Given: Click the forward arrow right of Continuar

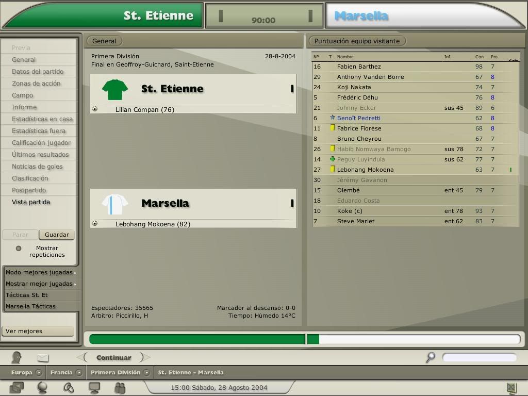Looking at the screenshot, I should click(x=145, y=357).
